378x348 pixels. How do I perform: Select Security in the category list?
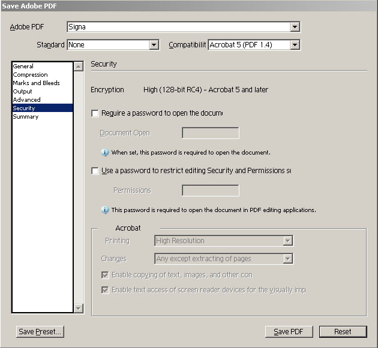tap(43, 108)
